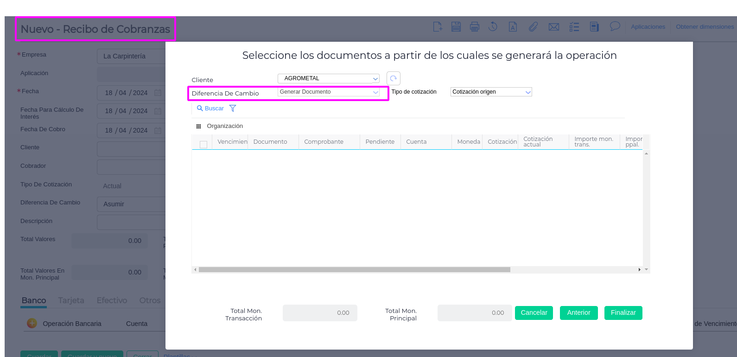Click the Vencimiento column header

pyautogui.click(x=230, y=142)
